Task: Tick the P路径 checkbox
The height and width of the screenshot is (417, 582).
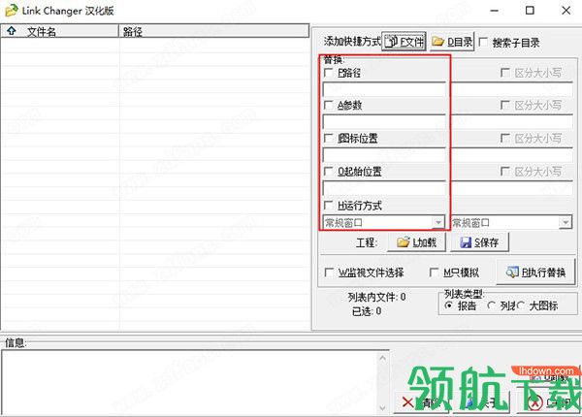Action: (x=329, y=73)
